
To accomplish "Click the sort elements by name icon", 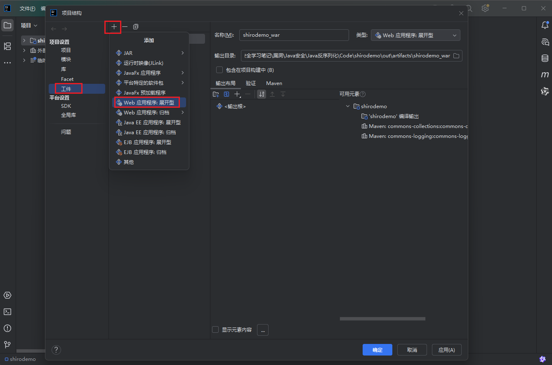I will (261, 94).
